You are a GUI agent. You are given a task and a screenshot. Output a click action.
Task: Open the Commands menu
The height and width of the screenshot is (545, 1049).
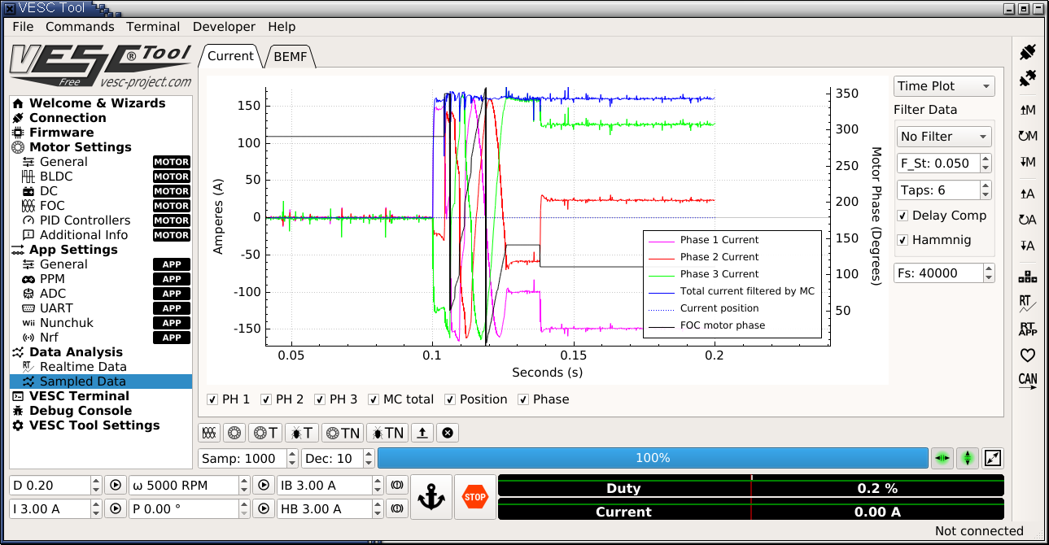tap(80, 27)
